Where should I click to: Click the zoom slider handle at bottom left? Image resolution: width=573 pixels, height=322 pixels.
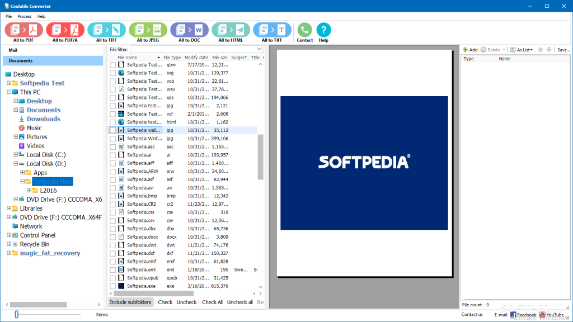tap(16, 314)
